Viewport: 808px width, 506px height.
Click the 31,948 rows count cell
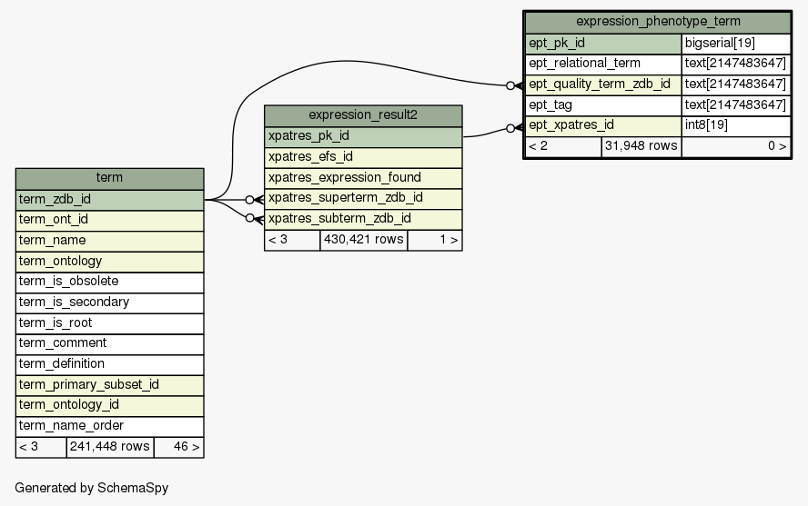(641, 146)
